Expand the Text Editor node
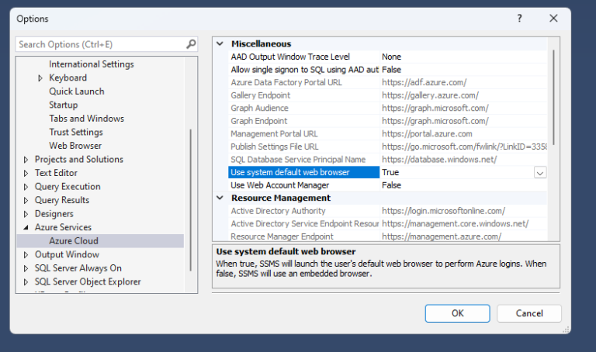596x352 pixels. 26,173
